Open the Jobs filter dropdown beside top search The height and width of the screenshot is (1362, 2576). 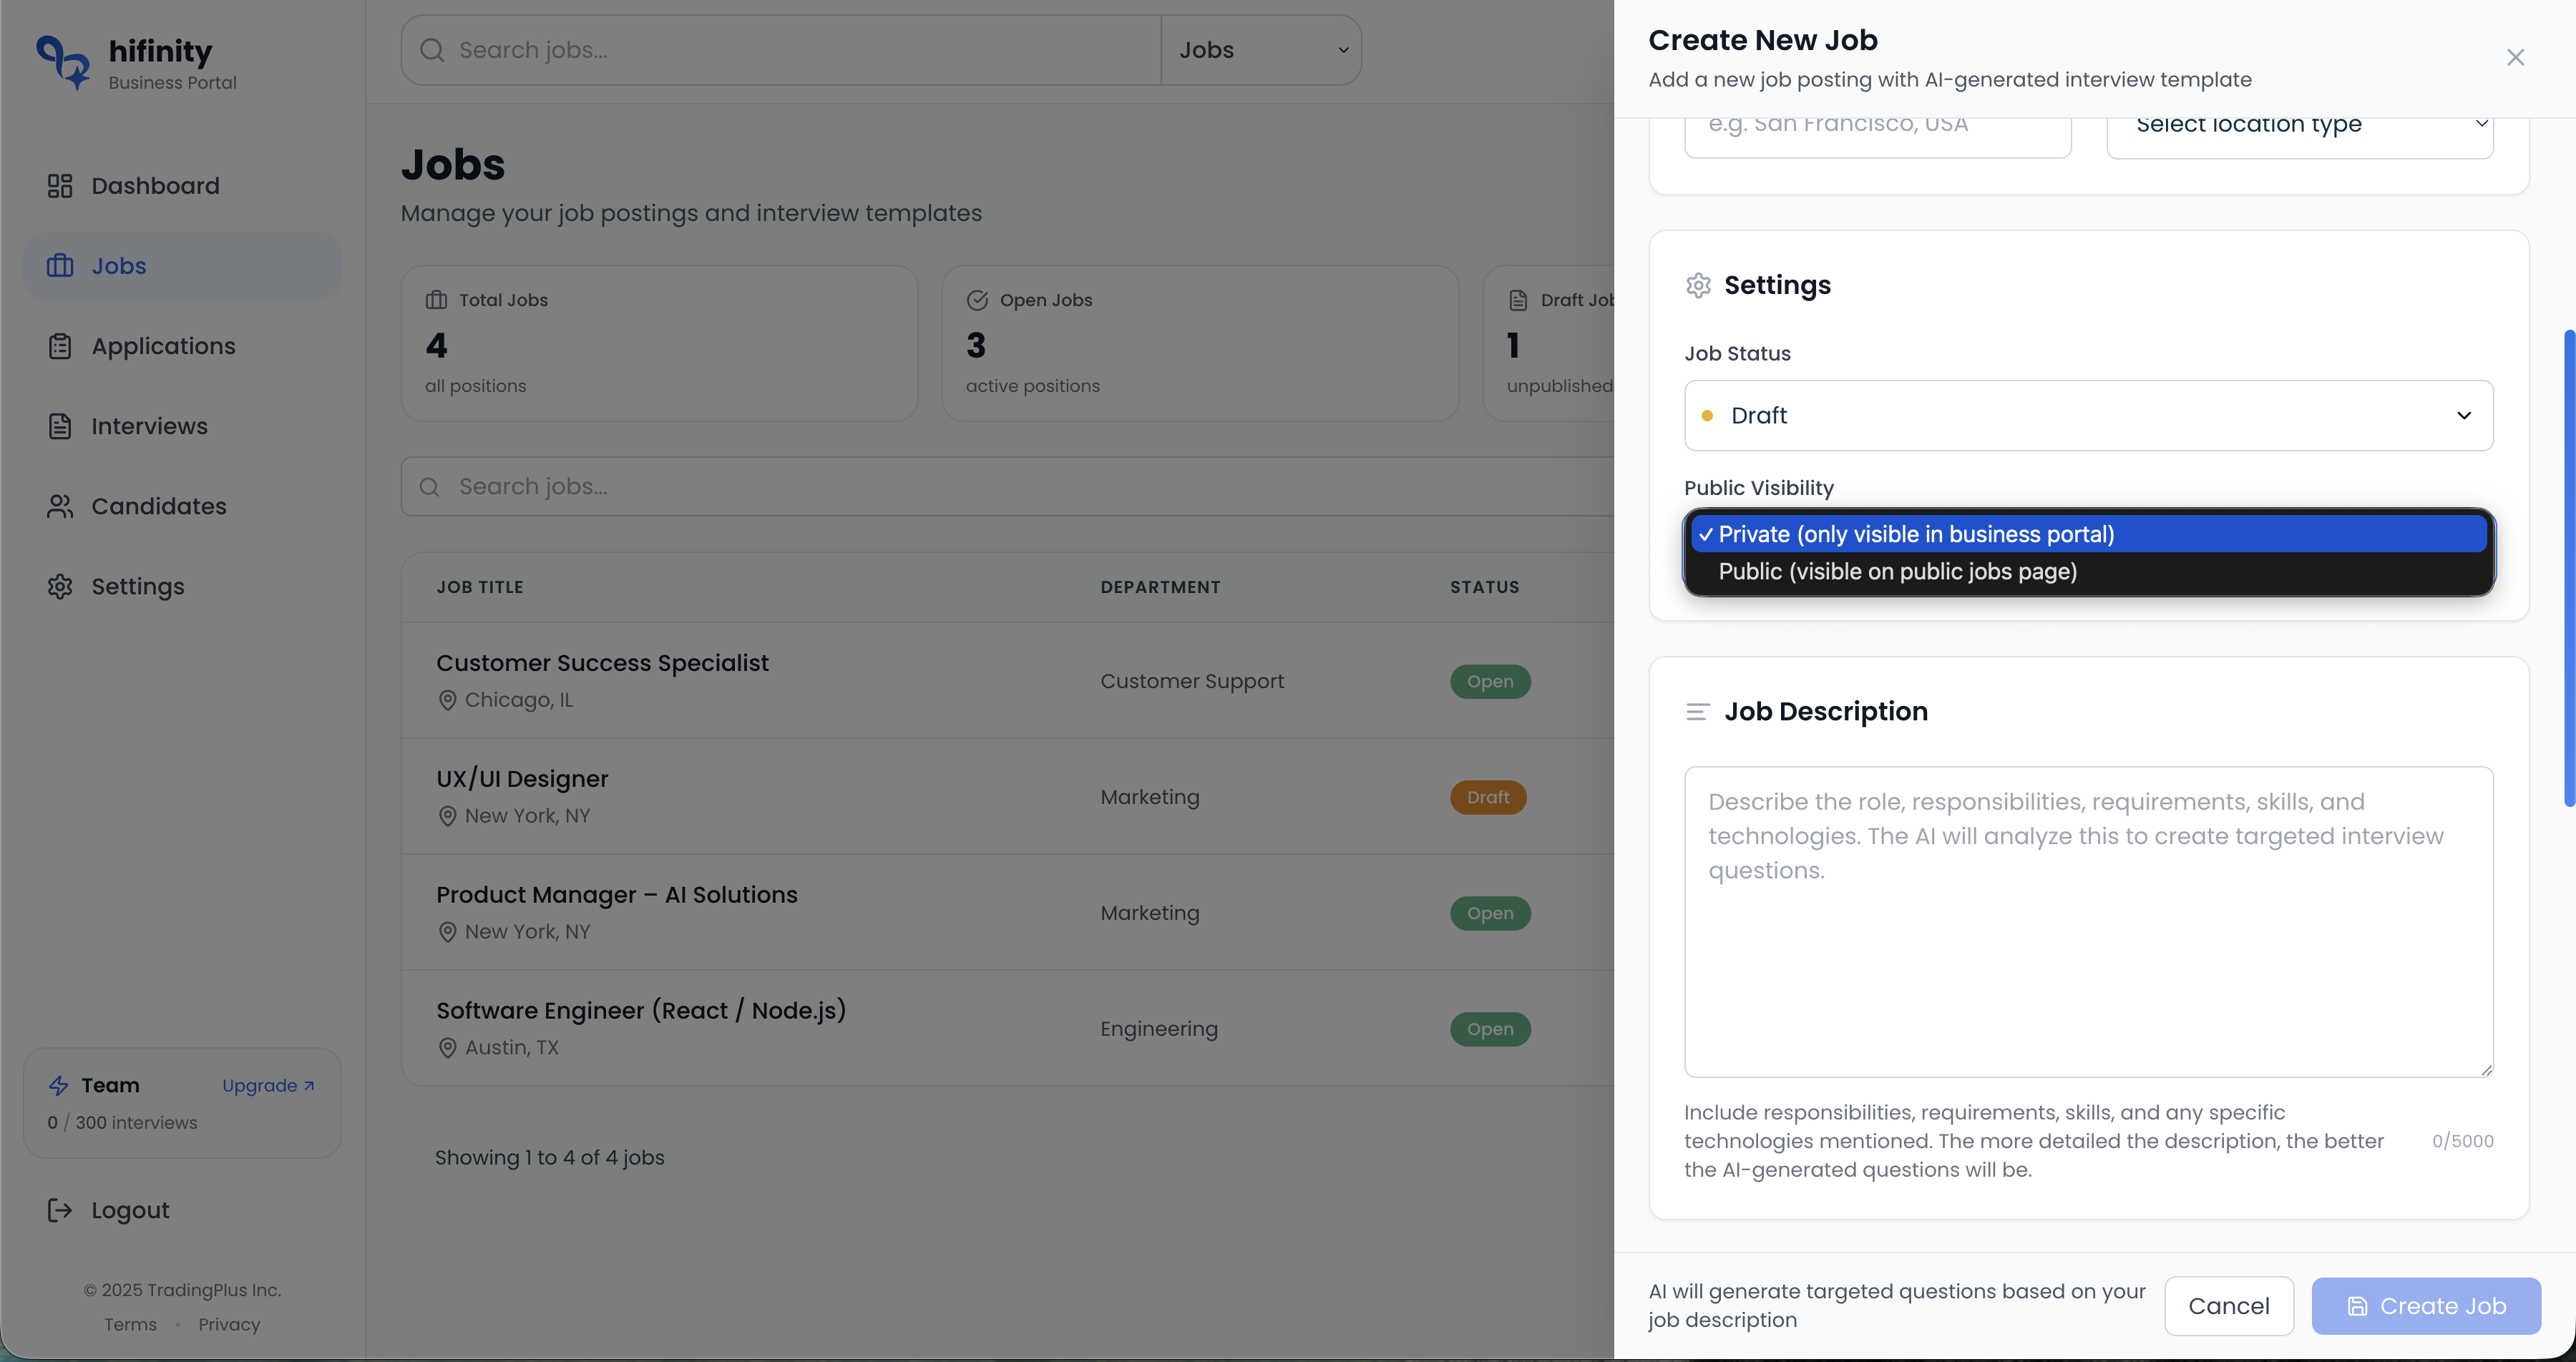coord(1261,49)
